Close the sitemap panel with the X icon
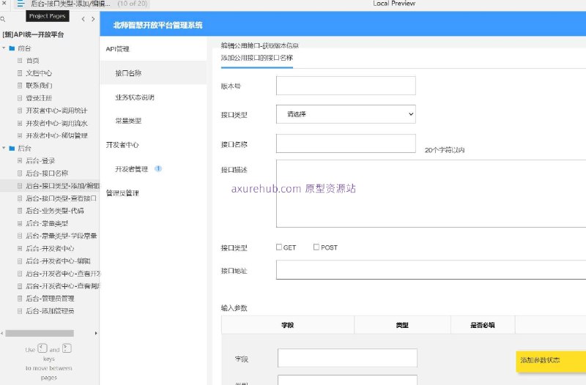This screenshot has height=385, width=586. point(4,3)
